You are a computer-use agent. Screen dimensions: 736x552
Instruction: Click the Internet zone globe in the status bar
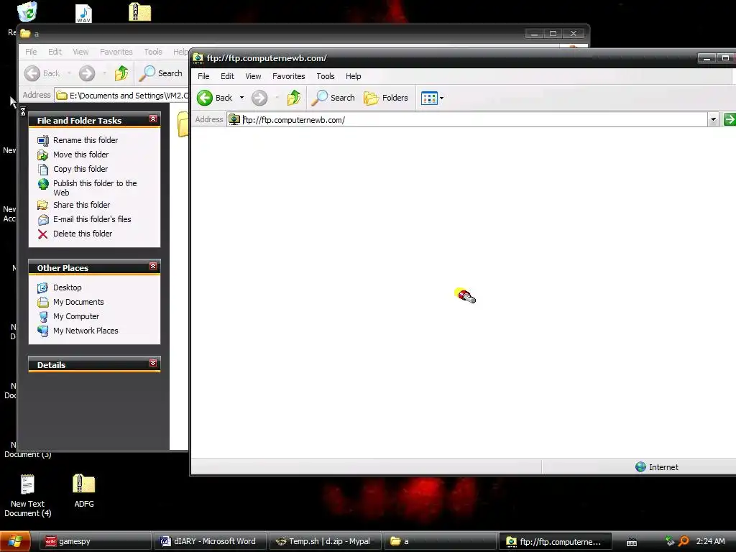pyautogui.click(x=640, y=467)
